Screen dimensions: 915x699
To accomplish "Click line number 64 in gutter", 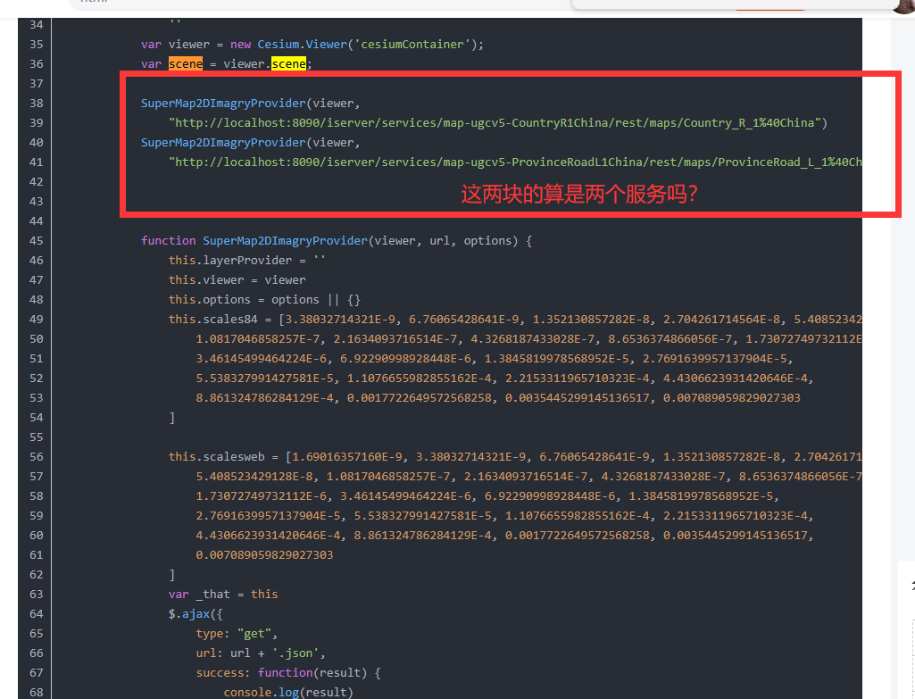I will coord(37,614).
